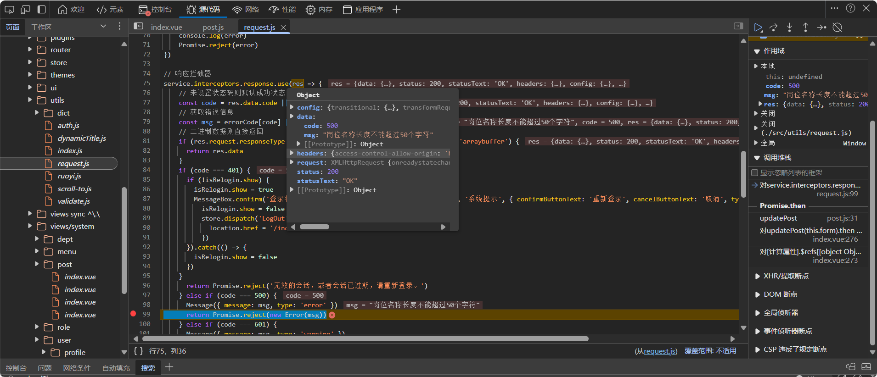Open the navigator tabs dropdown chevron
The height and width of the screenshot is (377, 877).
(x=103, y=27)
